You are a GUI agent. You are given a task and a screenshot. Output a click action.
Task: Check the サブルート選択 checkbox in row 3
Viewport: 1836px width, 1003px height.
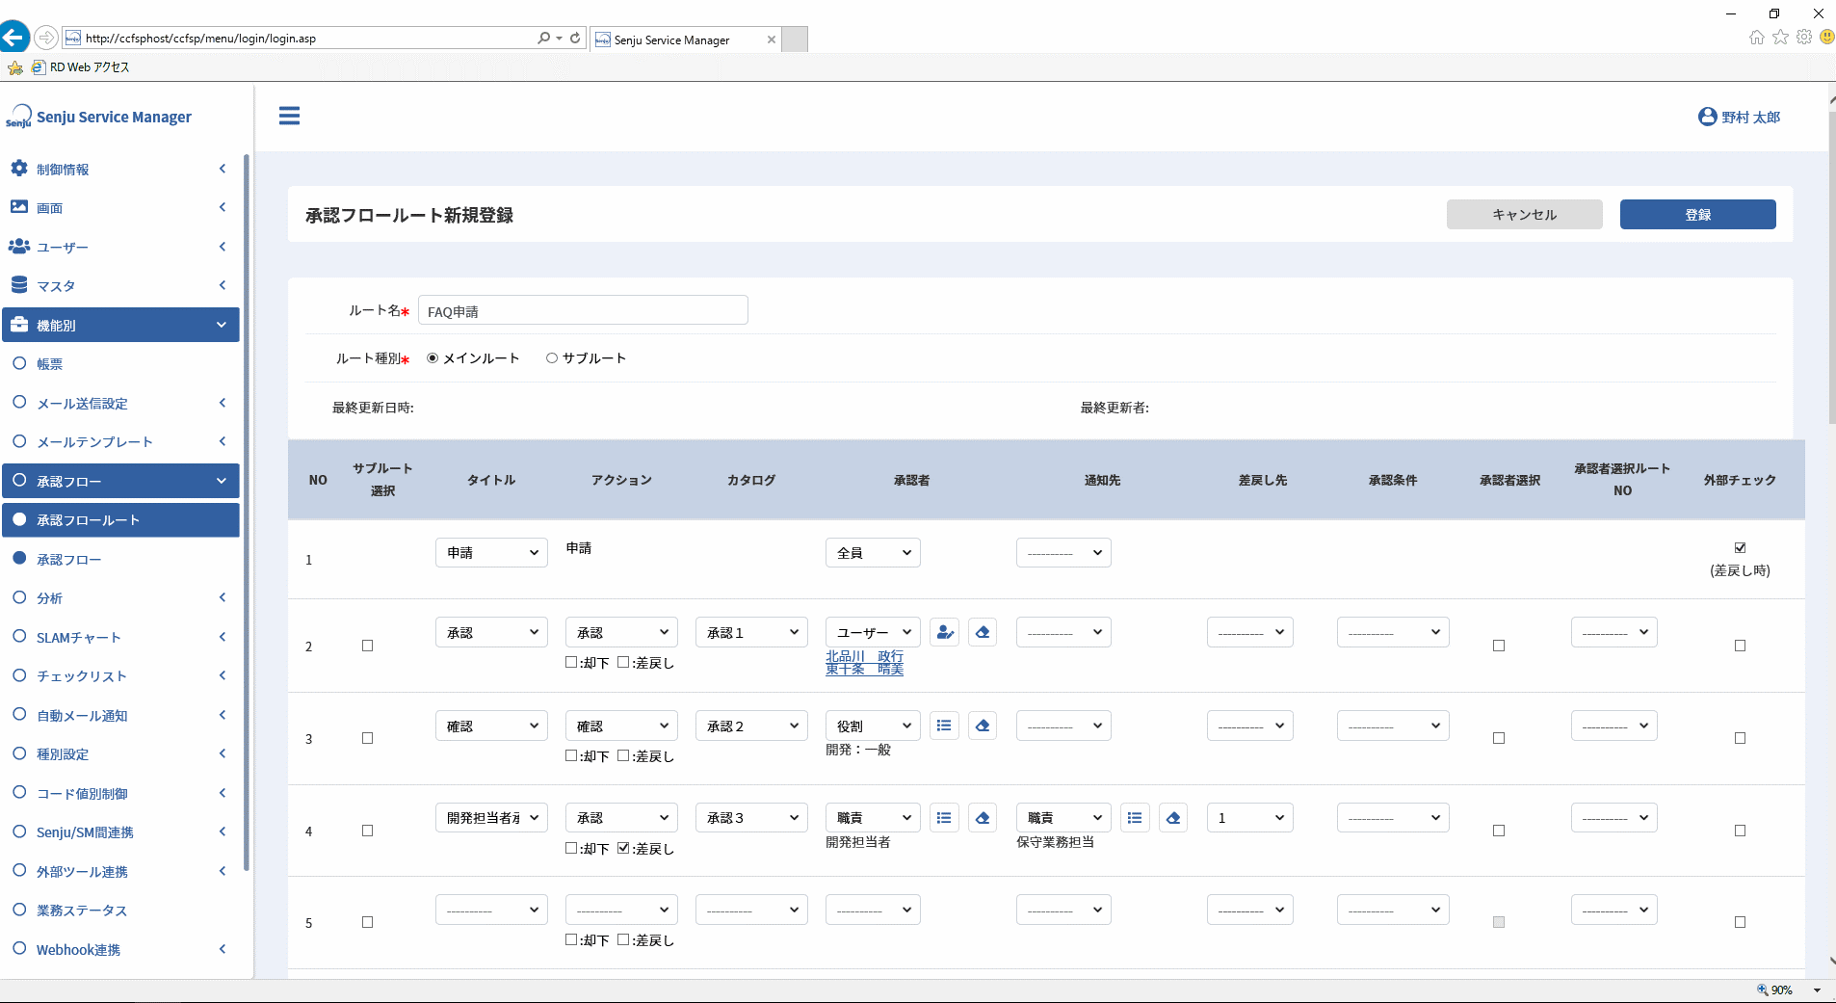tap(367, 738)
